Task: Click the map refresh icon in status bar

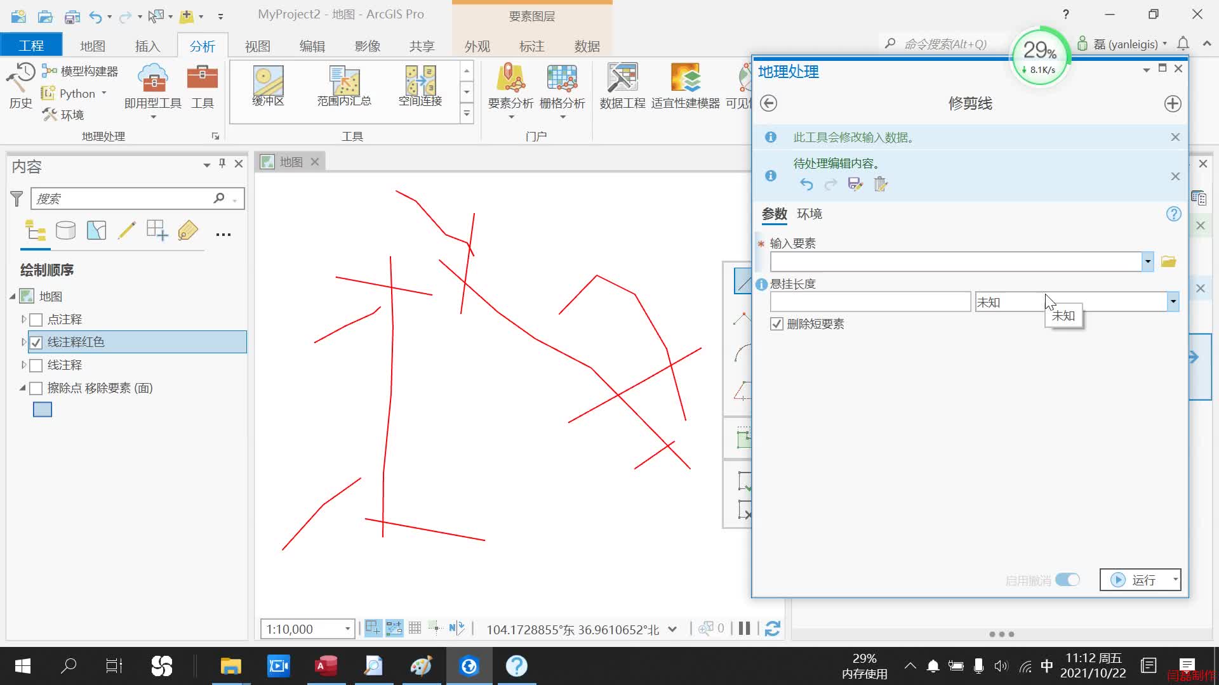Action: click(773, 629)
